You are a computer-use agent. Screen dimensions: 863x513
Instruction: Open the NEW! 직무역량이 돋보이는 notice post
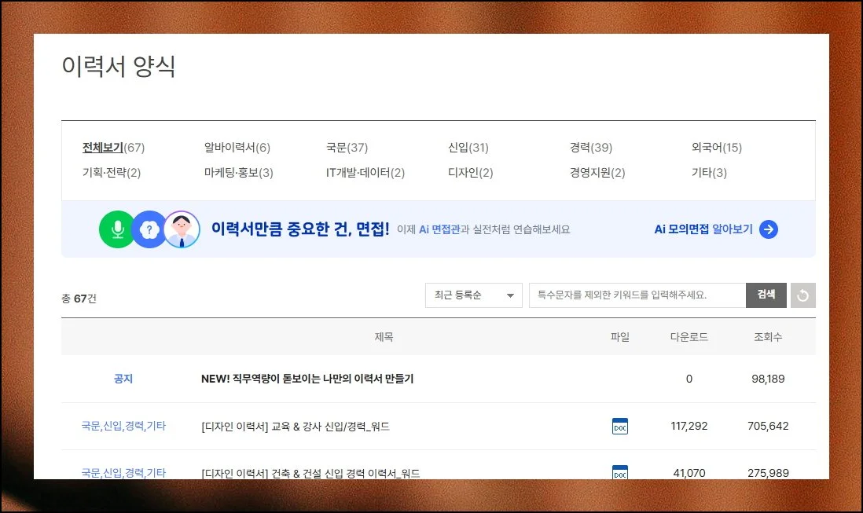pos(307,379)
